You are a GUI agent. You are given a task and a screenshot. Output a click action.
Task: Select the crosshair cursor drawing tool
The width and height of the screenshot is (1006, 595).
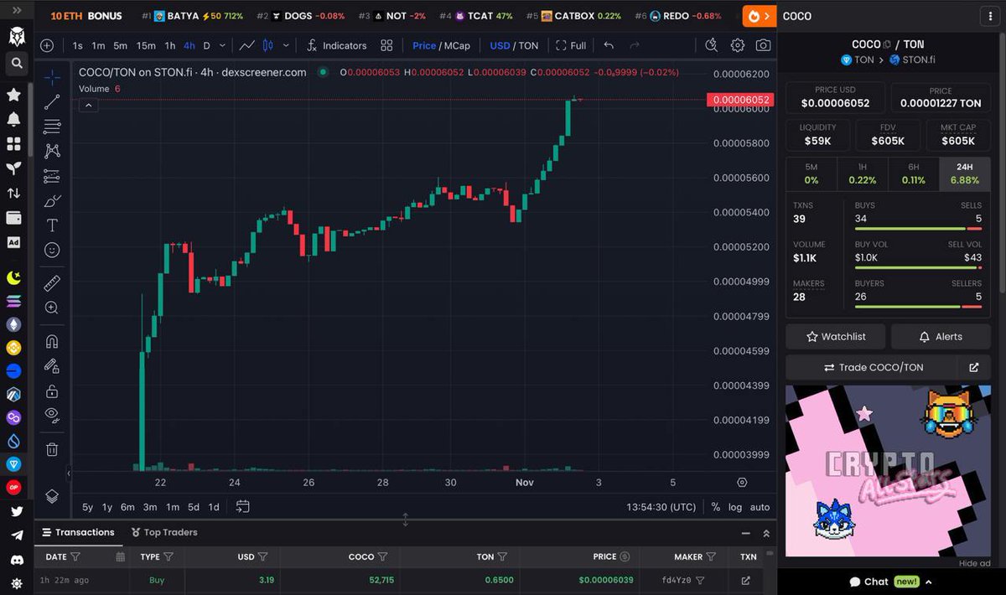click(52, 77)
